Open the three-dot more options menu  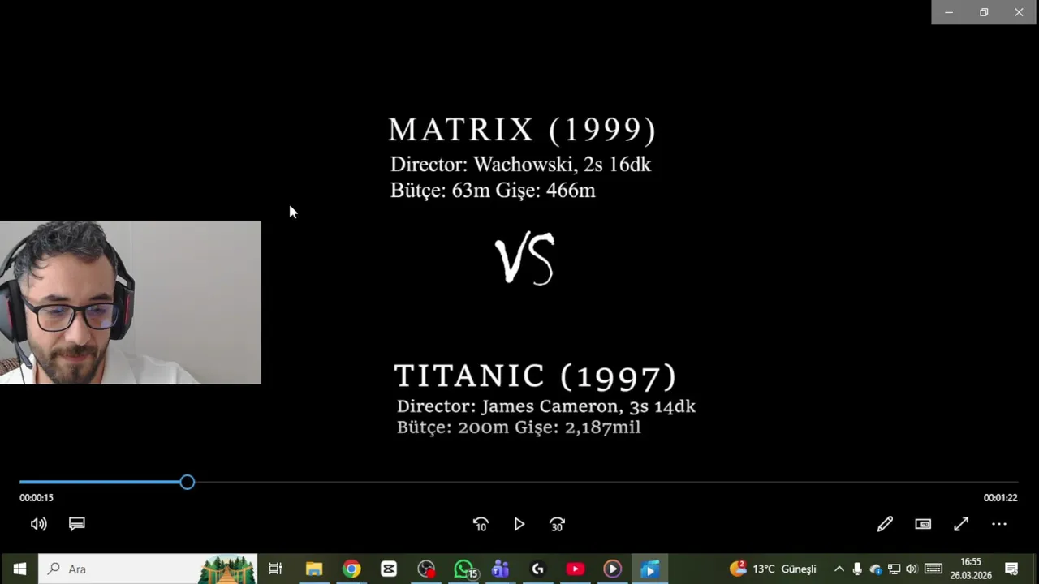(x=999, y=524)
